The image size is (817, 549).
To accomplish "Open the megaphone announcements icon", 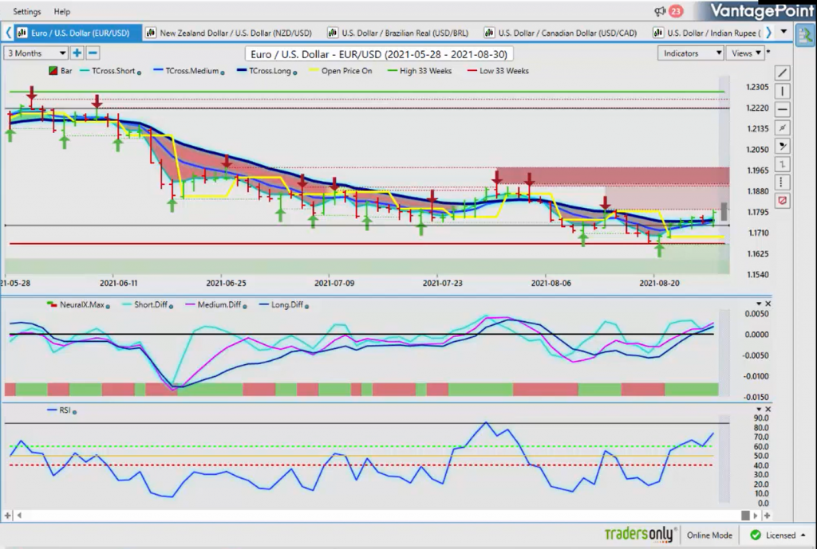I will click(660, 11).
